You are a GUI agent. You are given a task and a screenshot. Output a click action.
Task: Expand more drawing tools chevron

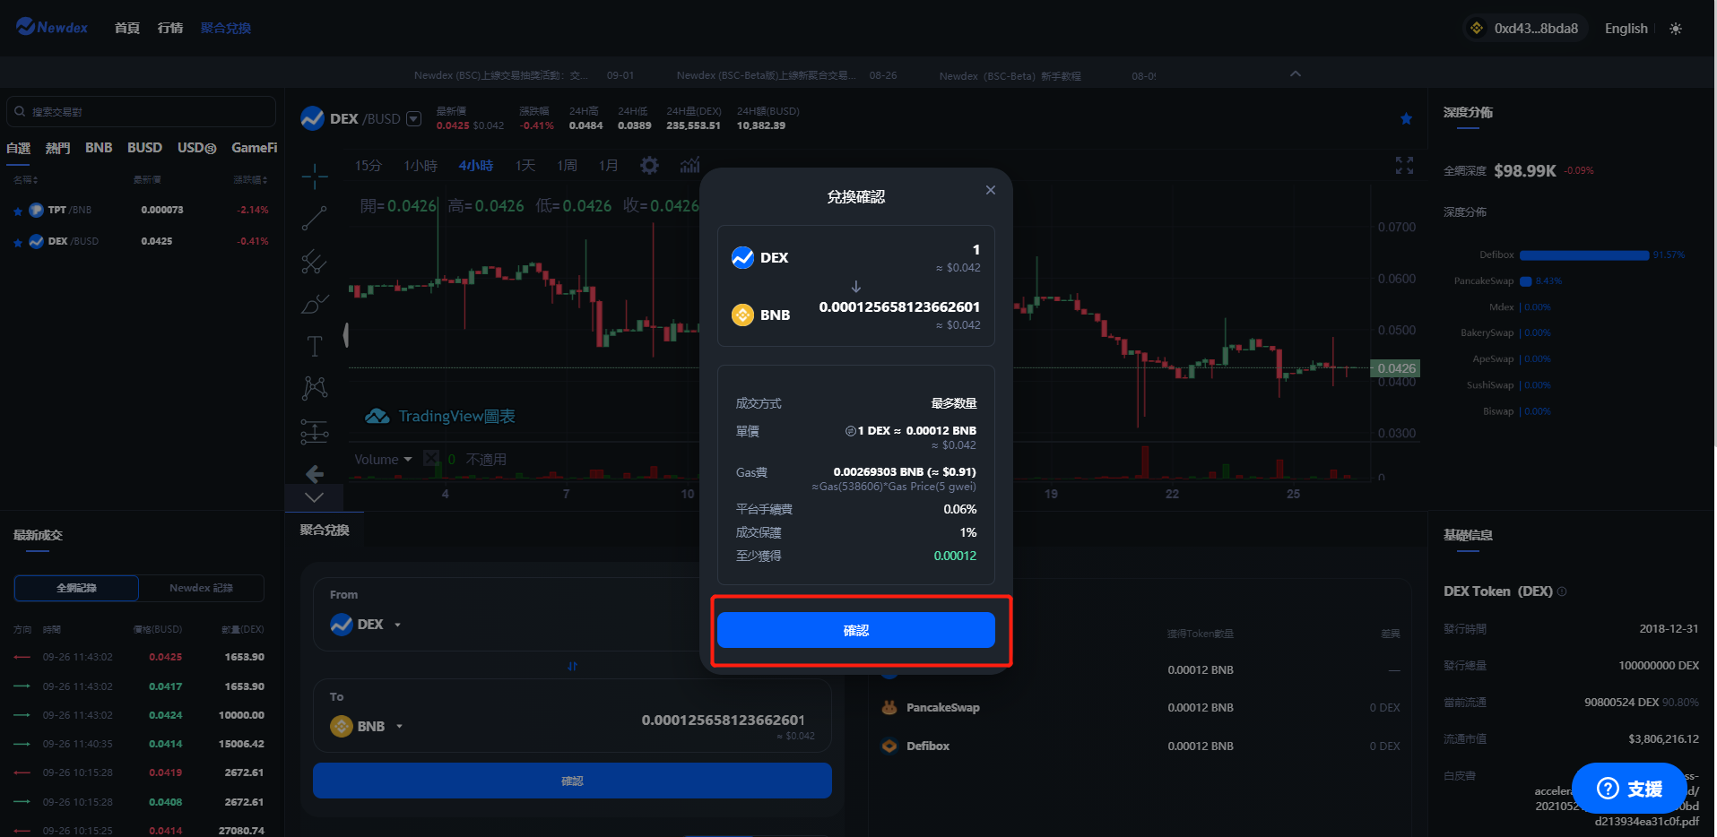click(315, 497)
